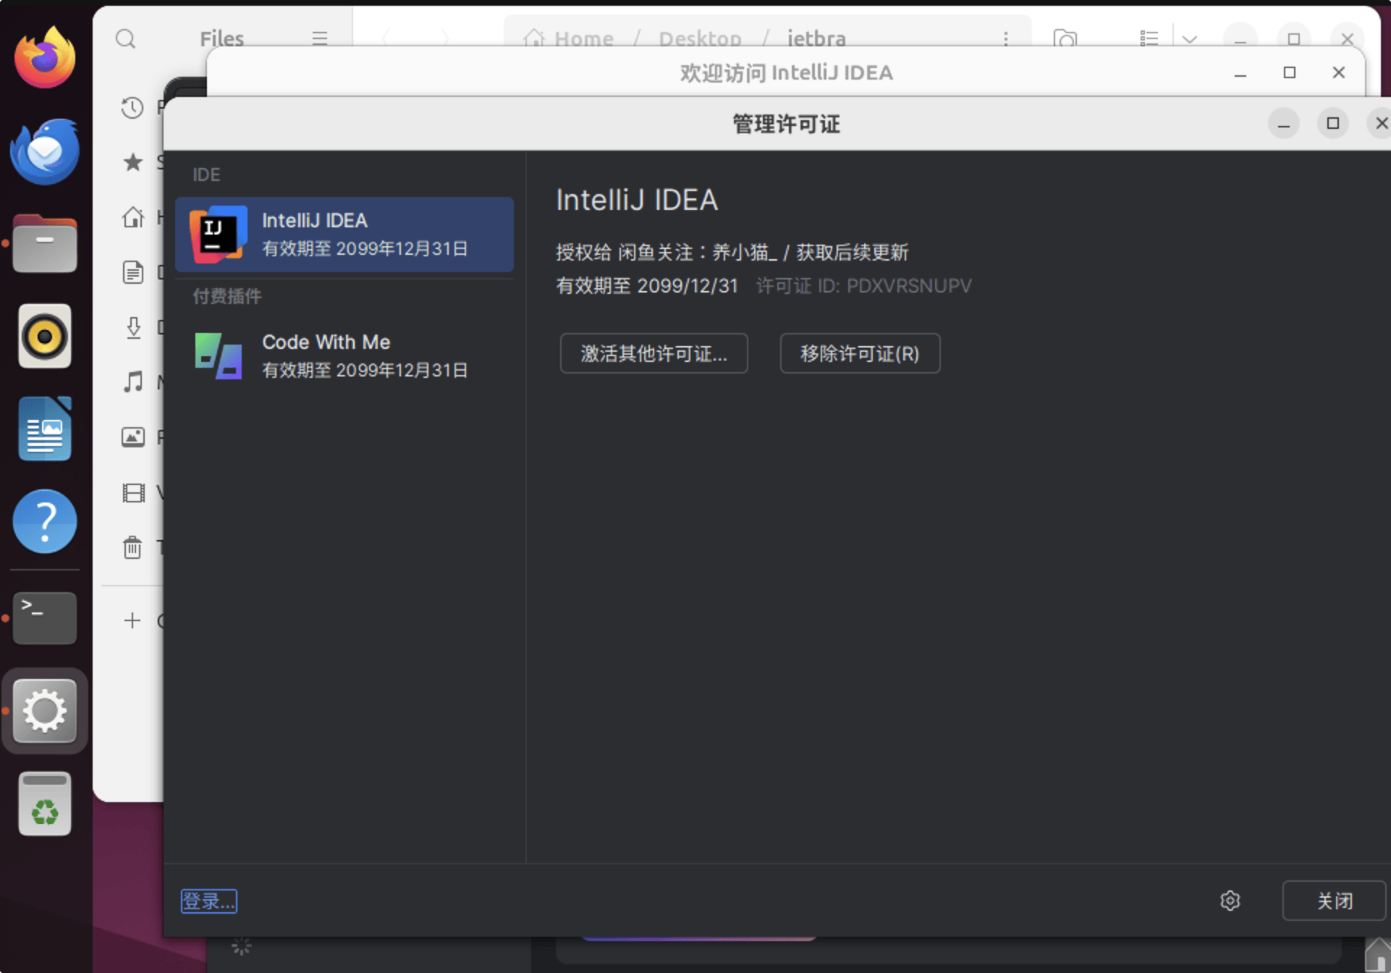Open Terminal from the dock
1391x973 pixels.
(x=45, y=618)
